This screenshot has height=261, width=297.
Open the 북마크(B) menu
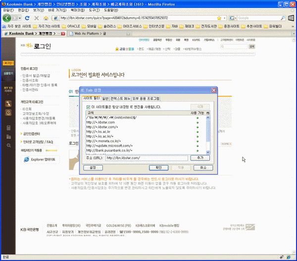point(78,10)
